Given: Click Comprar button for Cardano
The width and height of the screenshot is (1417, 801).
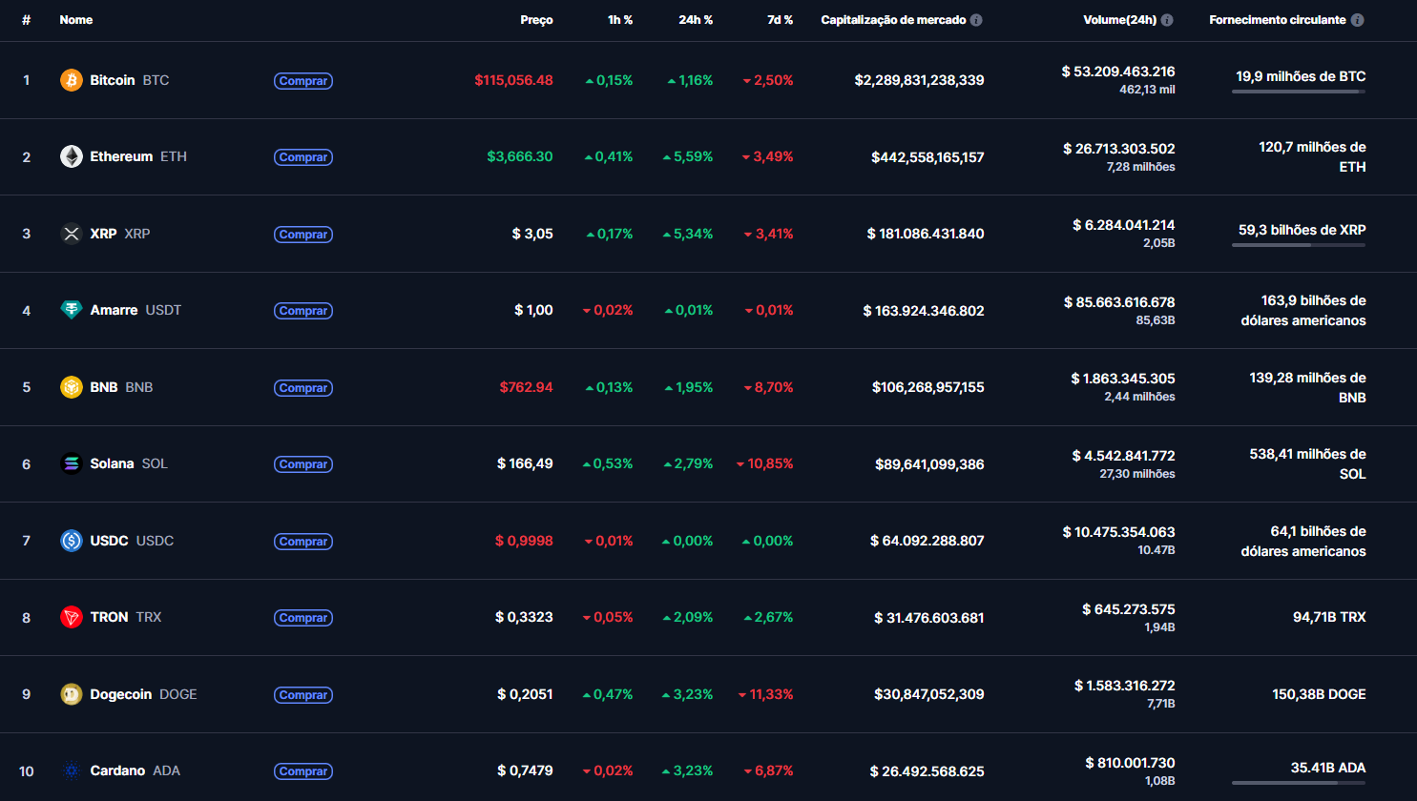Looking at the screenshot, I should click(x=303, y=771).
